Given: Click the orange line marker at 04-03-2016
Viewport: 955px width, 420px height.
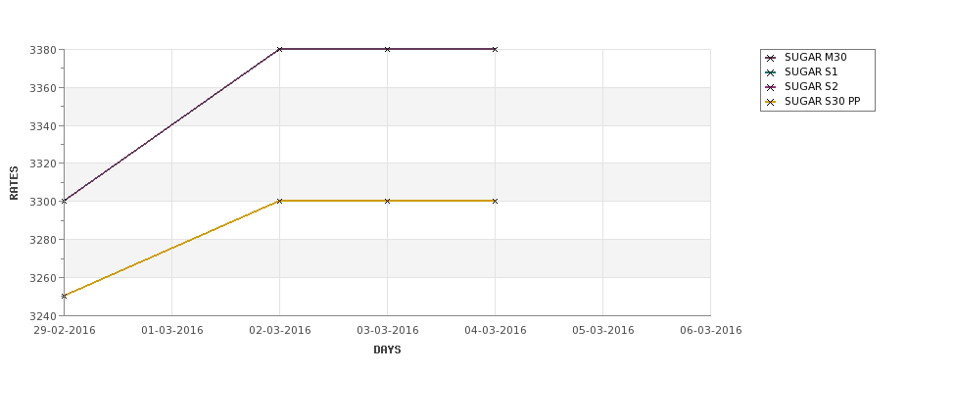Looking at the screenshot, I should pyautogui.click(x=496, y=201).
